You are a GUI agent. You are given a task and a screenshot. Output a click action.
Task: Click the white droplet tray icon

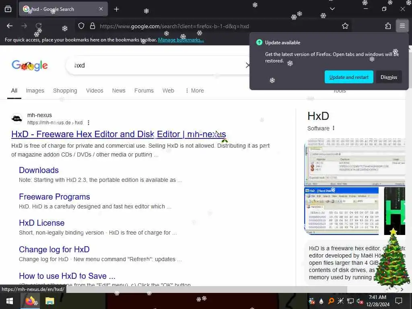321,301
